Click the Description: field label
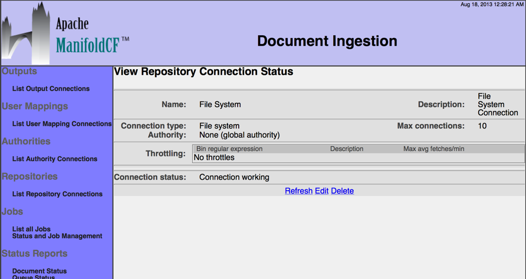Image resolution: width=526 pixels, height=279 pixels. (x=441, y=104)
